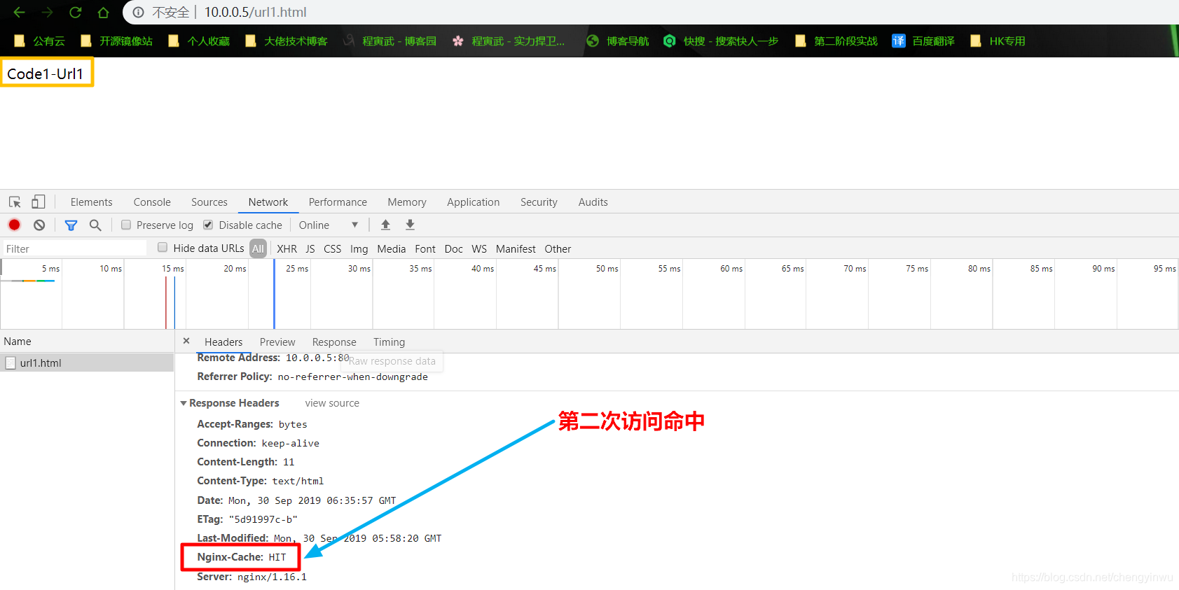This screenshot has height=590, width=1179.
Task: Filter requests by WS
Action: 479,248
